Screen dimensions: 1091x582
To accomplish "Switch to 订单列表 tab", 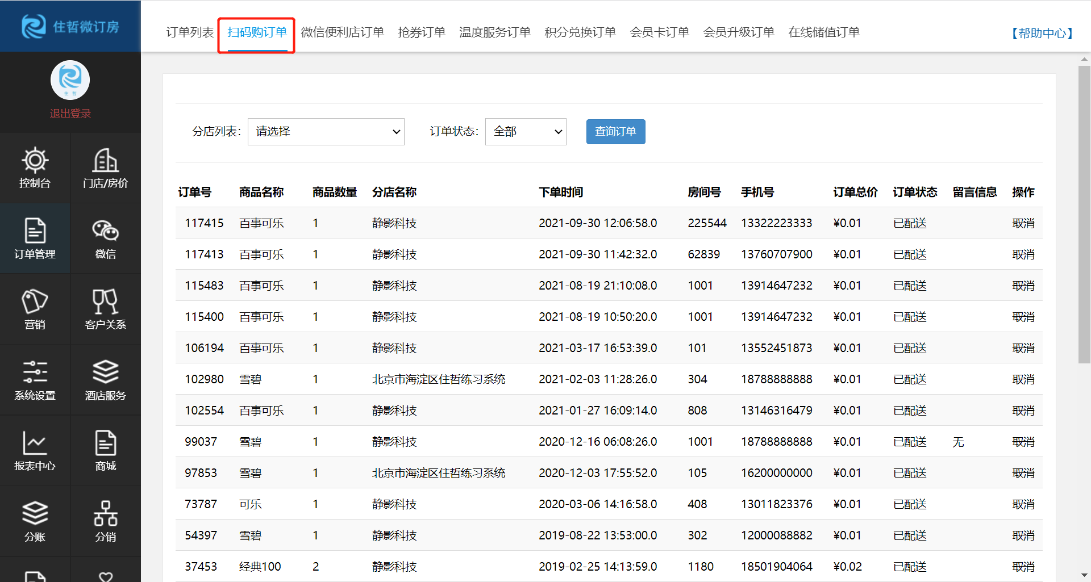I will click(x=190, y=32).
